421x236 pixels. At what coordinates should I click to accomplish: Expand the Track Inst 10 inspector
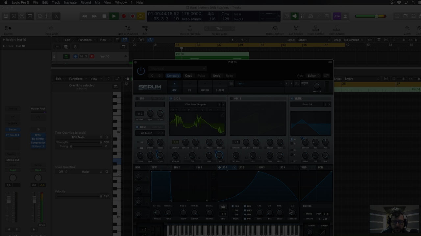pos(4,46)
